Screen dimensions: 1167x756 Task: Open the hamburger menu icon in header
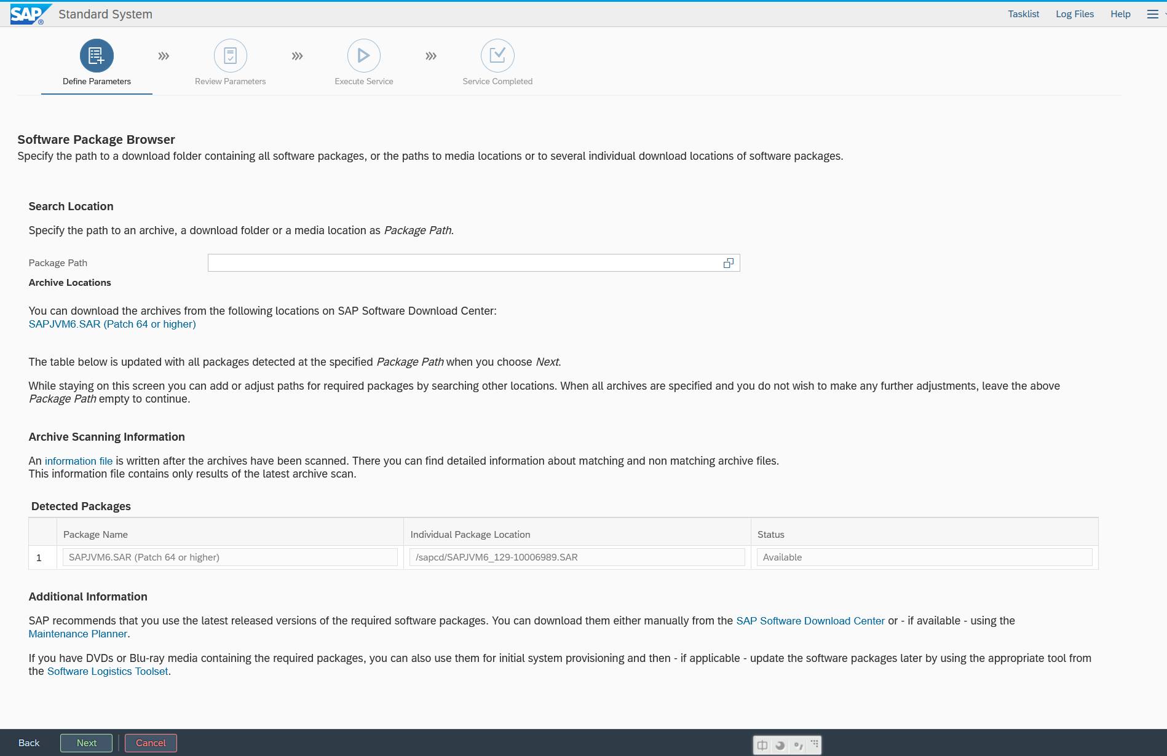[1153, 14]
